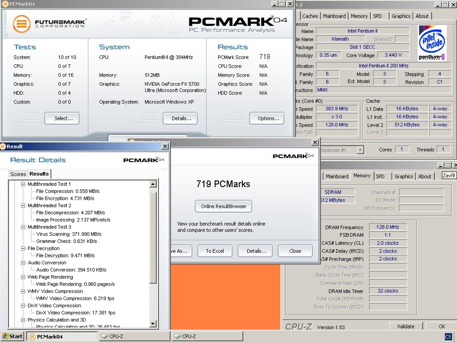Click the PCMark04 title bar icon
The image size is (457, 343).
pos(5,4)
